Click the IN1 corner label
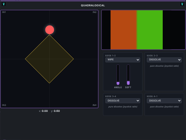The width and height of the screenshot is (186, 140). click(x=4, y=12)
